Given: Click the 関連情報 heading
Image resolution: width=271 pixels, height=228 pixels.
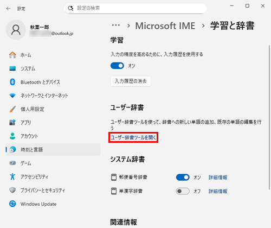Looking at the screenshot, I should [x=124, y=222].
